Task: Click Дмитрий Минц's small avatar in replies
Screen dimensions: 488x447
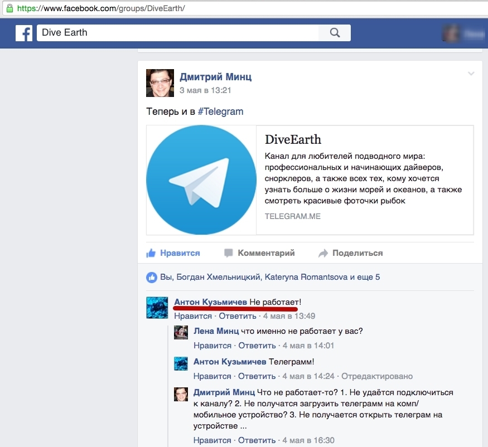Action: [181, 394]
